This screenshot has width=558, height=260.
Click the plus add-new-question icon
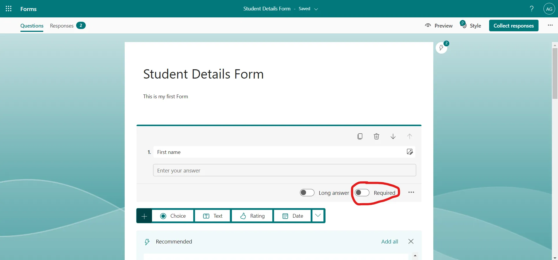144,216
